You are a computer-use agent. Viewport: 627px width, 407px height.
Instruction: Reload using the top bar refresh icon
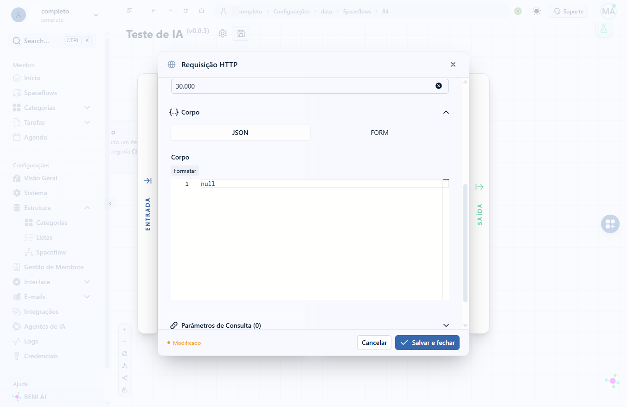pos(186,11)
